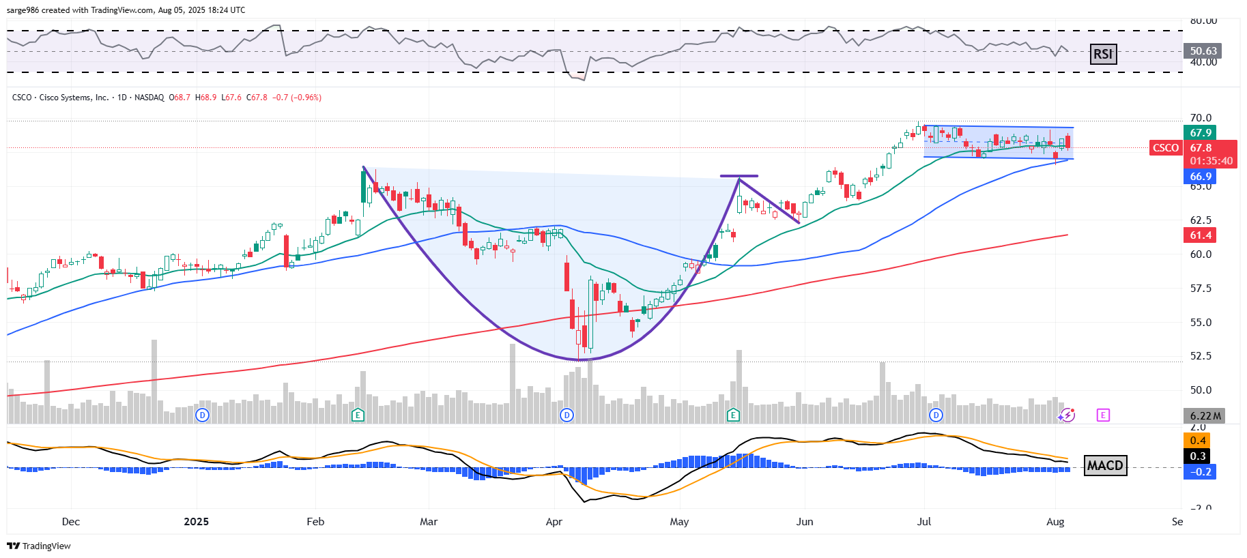Viewport: 1247px width, 558px height.
Task: Click the L67.6 low value
Action: 231,98
